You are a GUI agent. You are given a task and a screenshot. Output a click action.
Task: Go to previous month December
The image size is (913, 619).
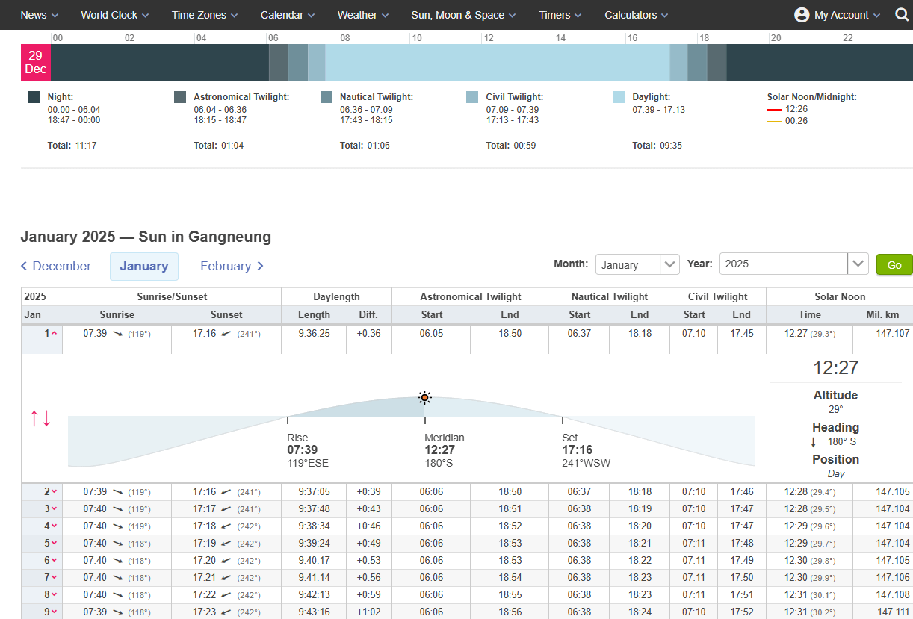click(x=56, y=266)
